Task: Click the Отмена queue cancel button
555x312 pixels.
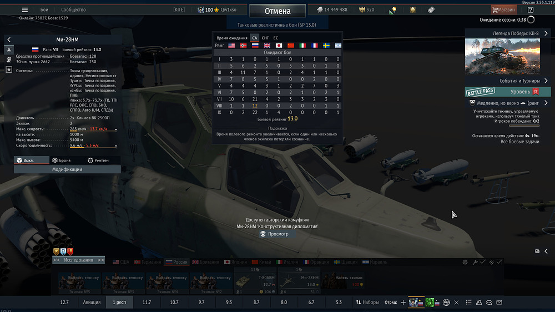Action: pos(277,11)
